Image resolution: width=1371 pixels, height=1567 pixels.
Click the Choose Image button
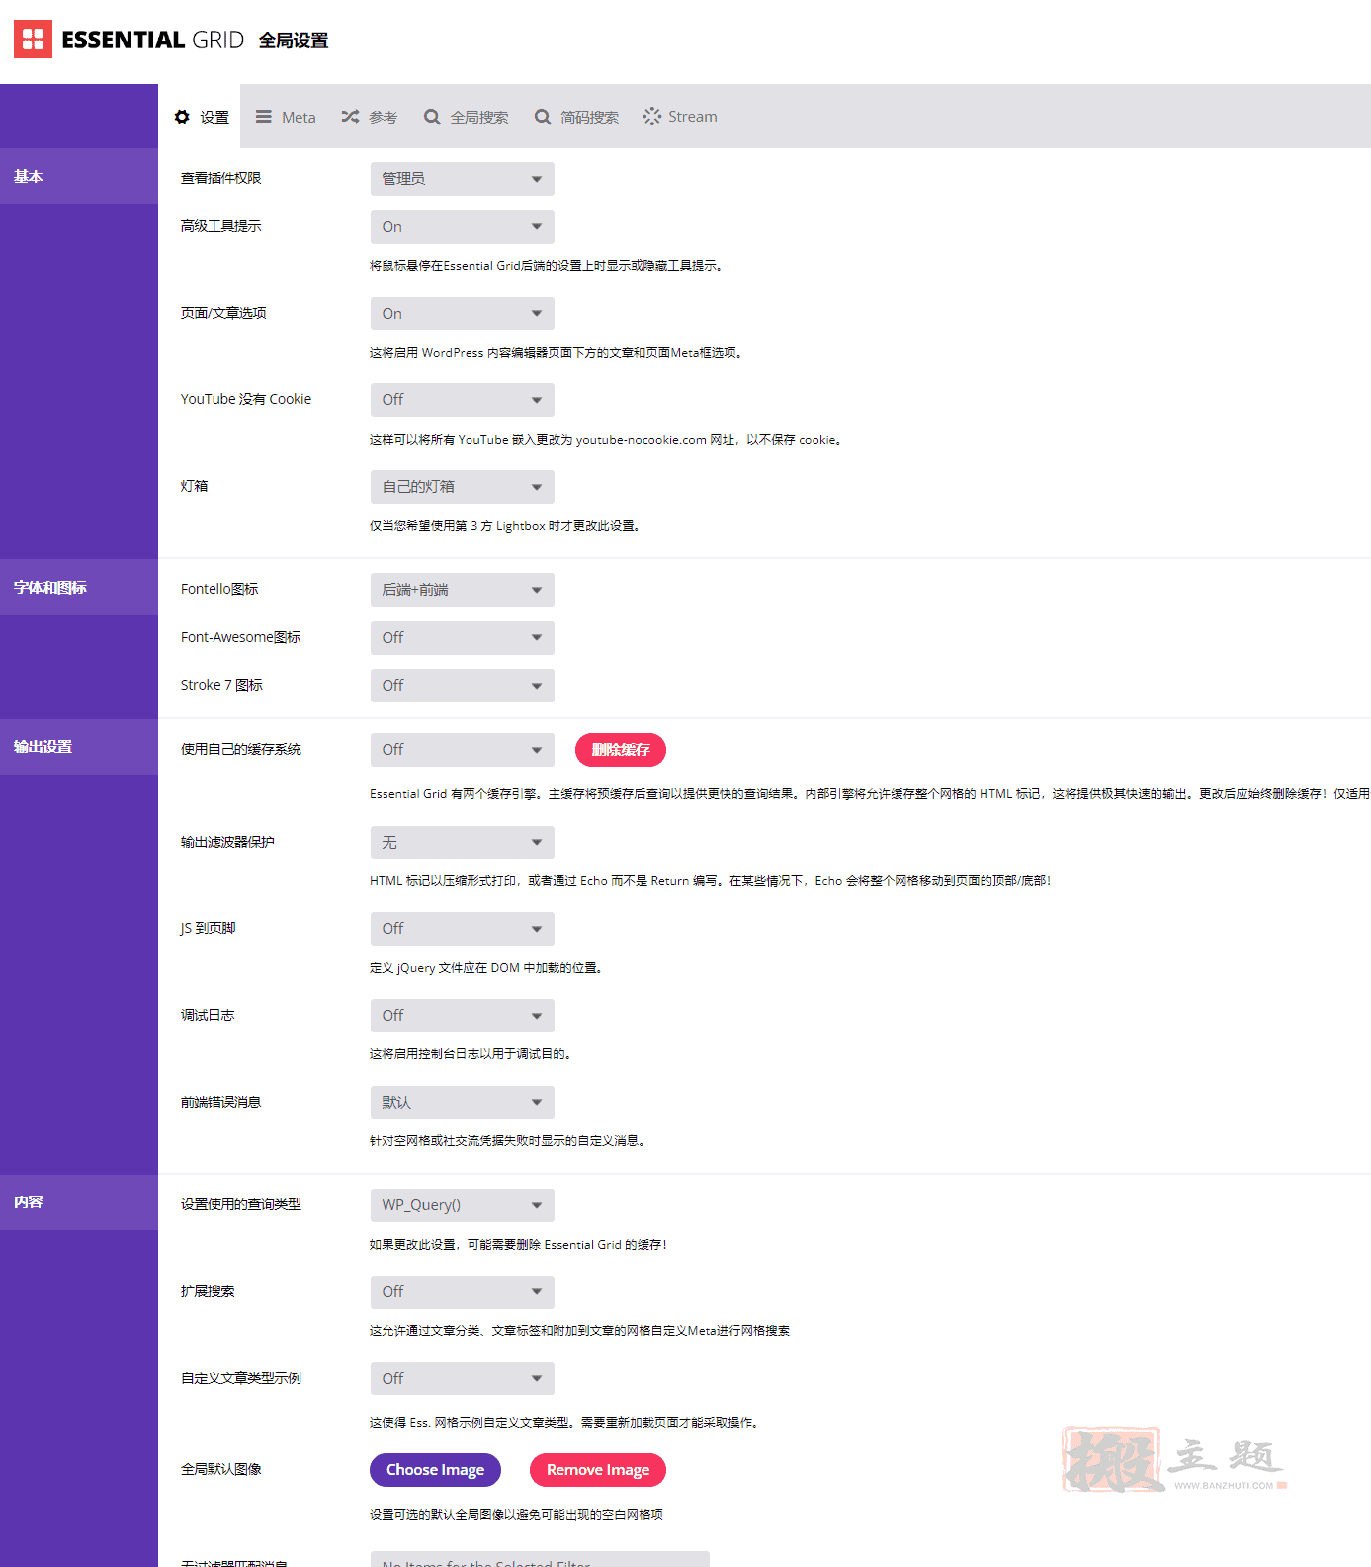[x=435, y=1470]
